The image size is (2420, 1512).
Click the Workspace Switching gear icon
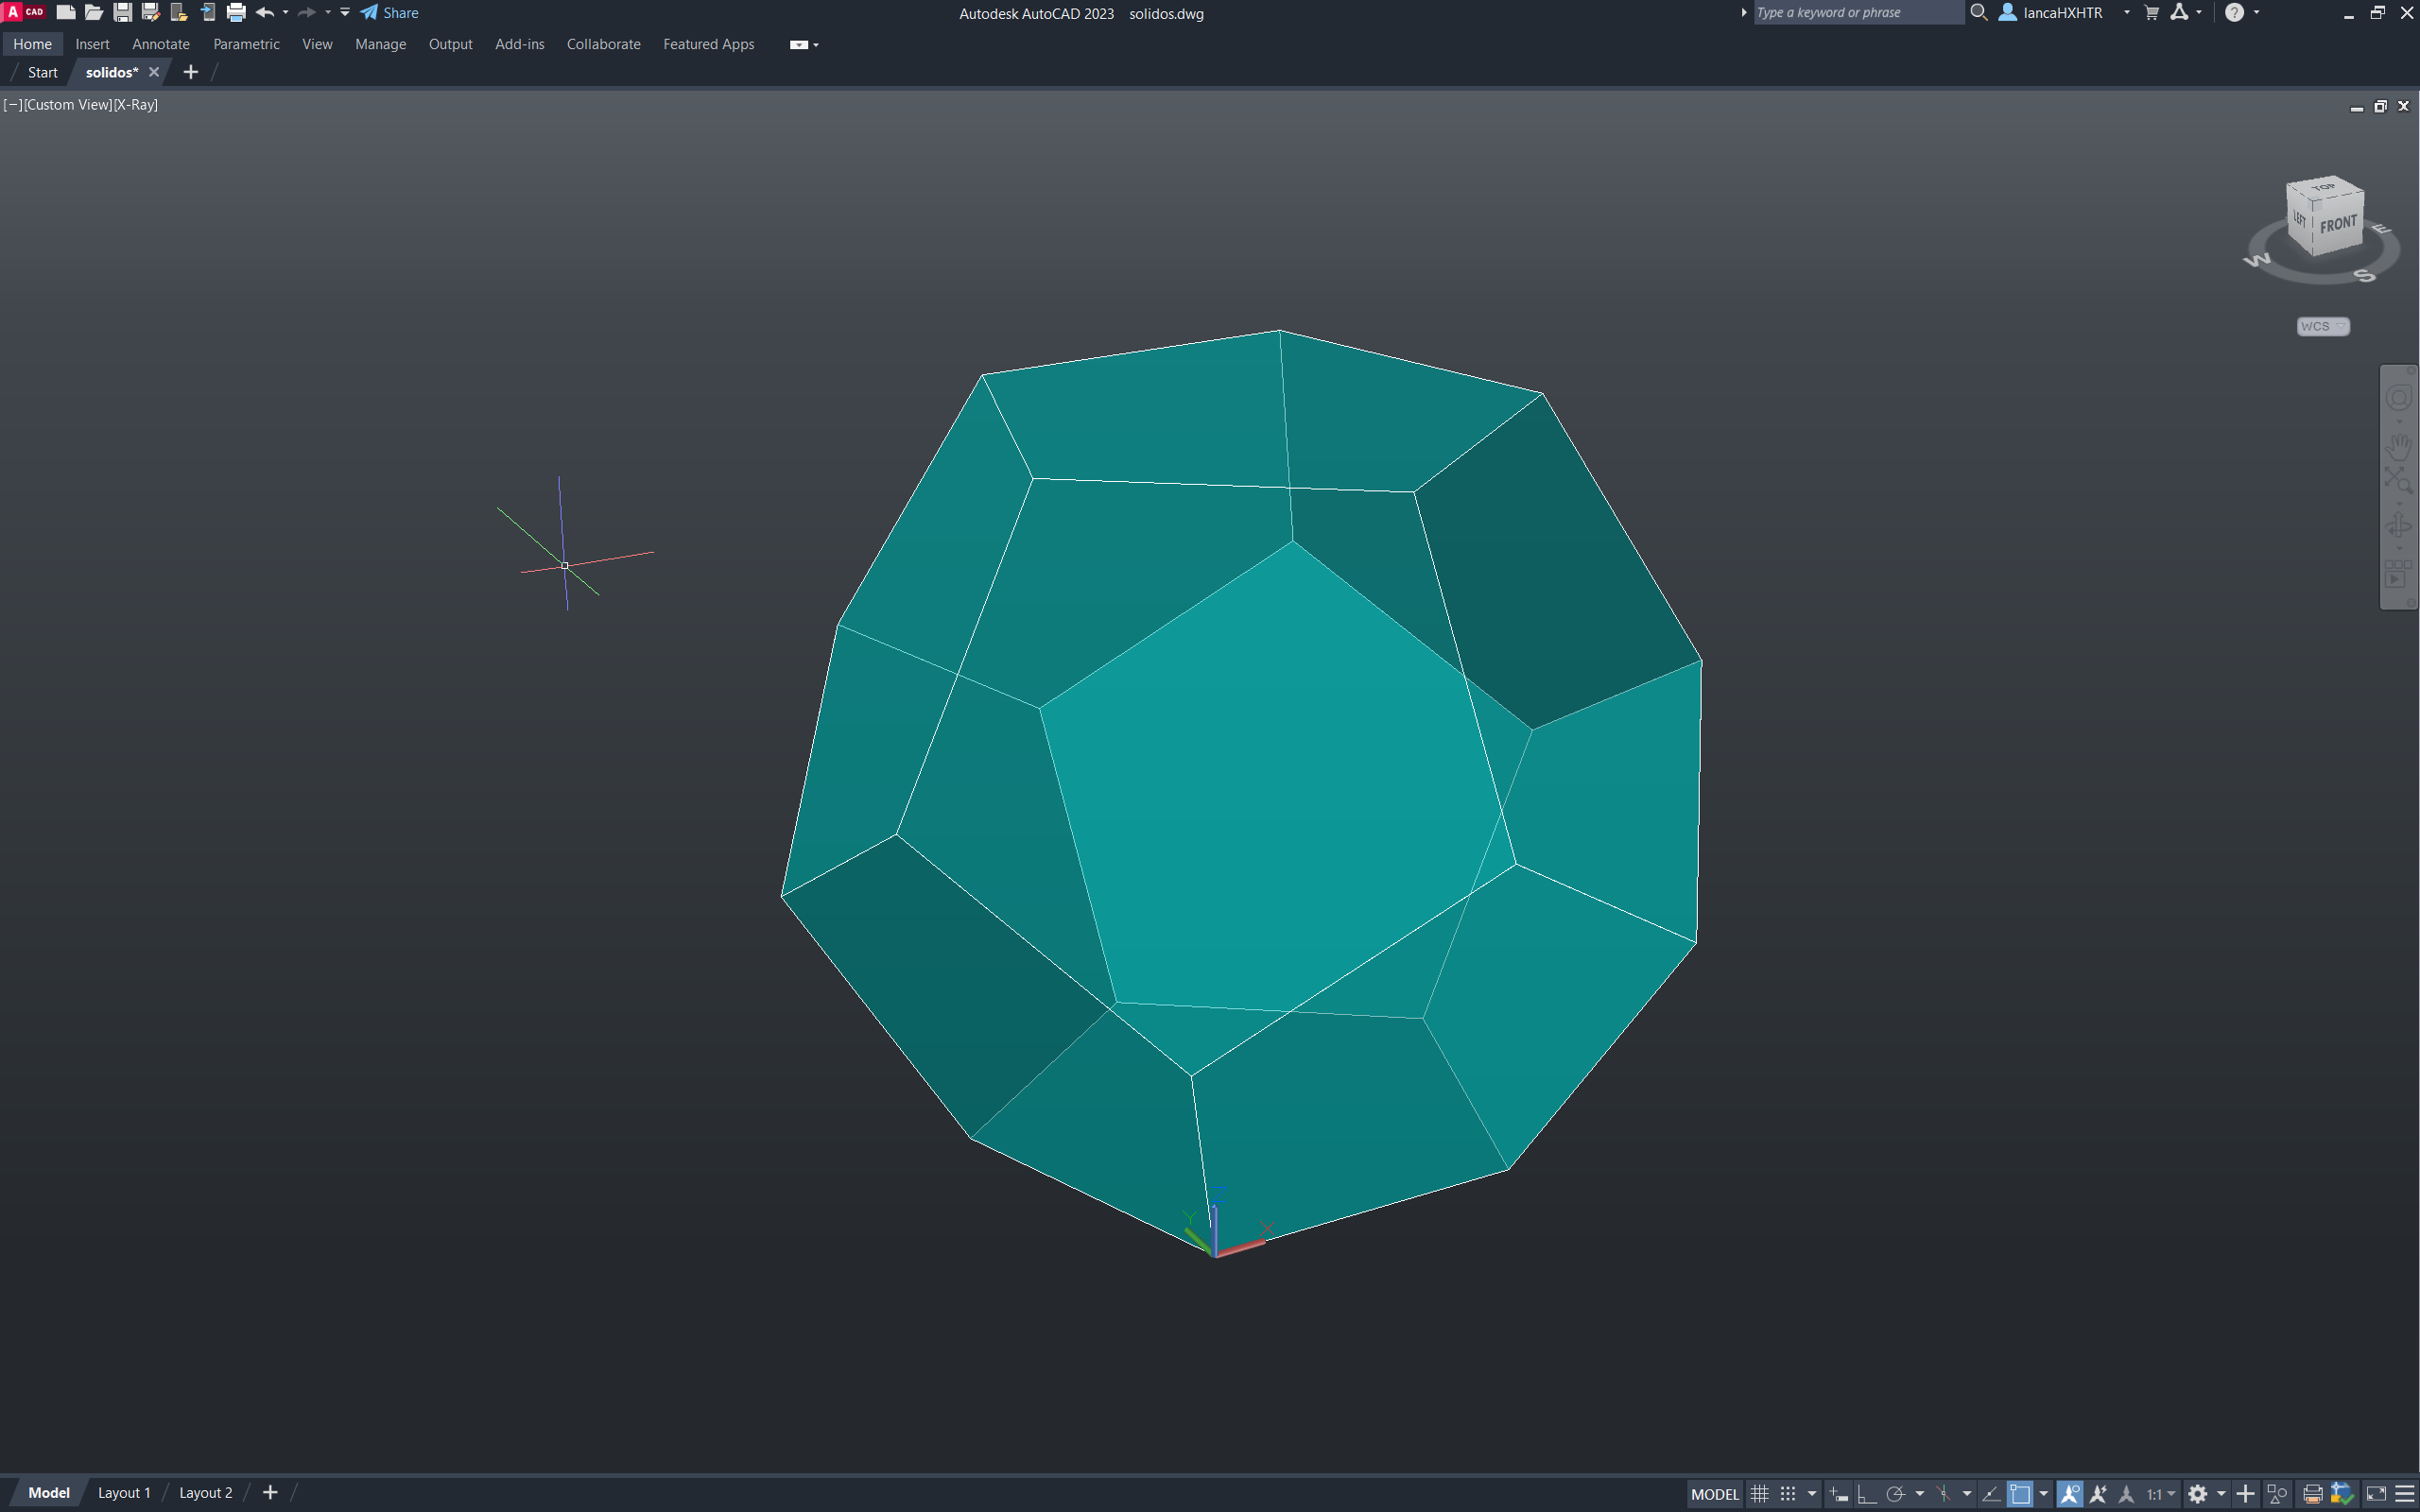(2197, 1494)
